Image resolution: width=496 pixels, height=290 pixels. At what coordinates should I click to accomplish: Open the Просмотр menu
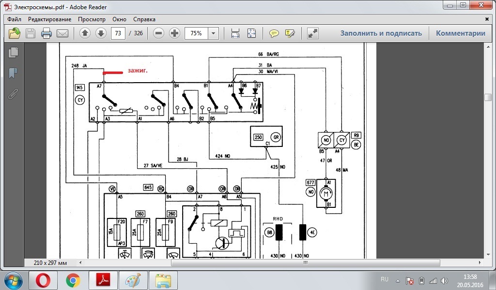click(x=92, y=19)
